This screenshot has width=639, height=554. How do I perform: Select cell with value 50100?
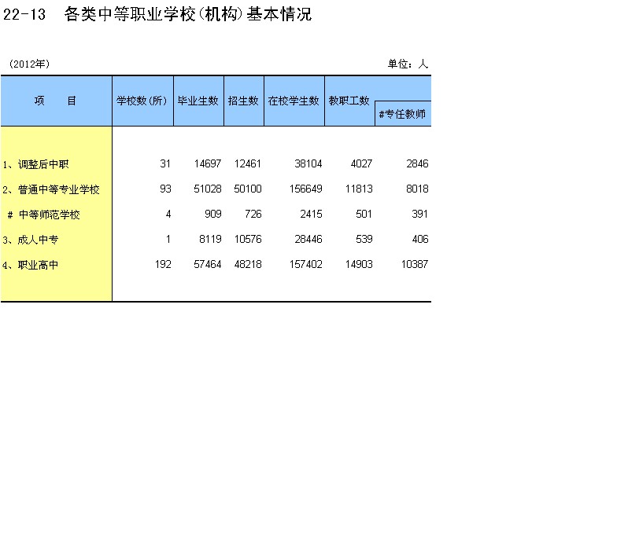pyautogui.click(x=248, y=189)
